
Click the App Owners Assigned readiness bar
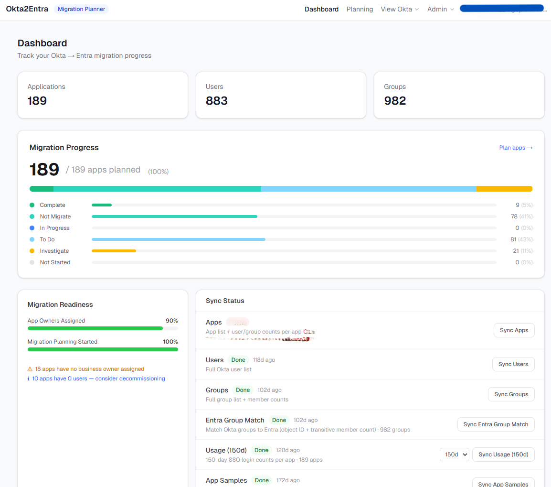[103, 328]
